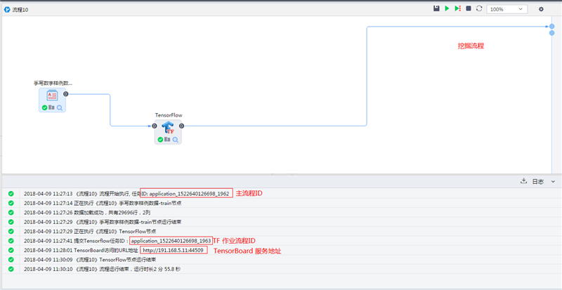Select the TensorFlow node icon

(x=168, y=127)
